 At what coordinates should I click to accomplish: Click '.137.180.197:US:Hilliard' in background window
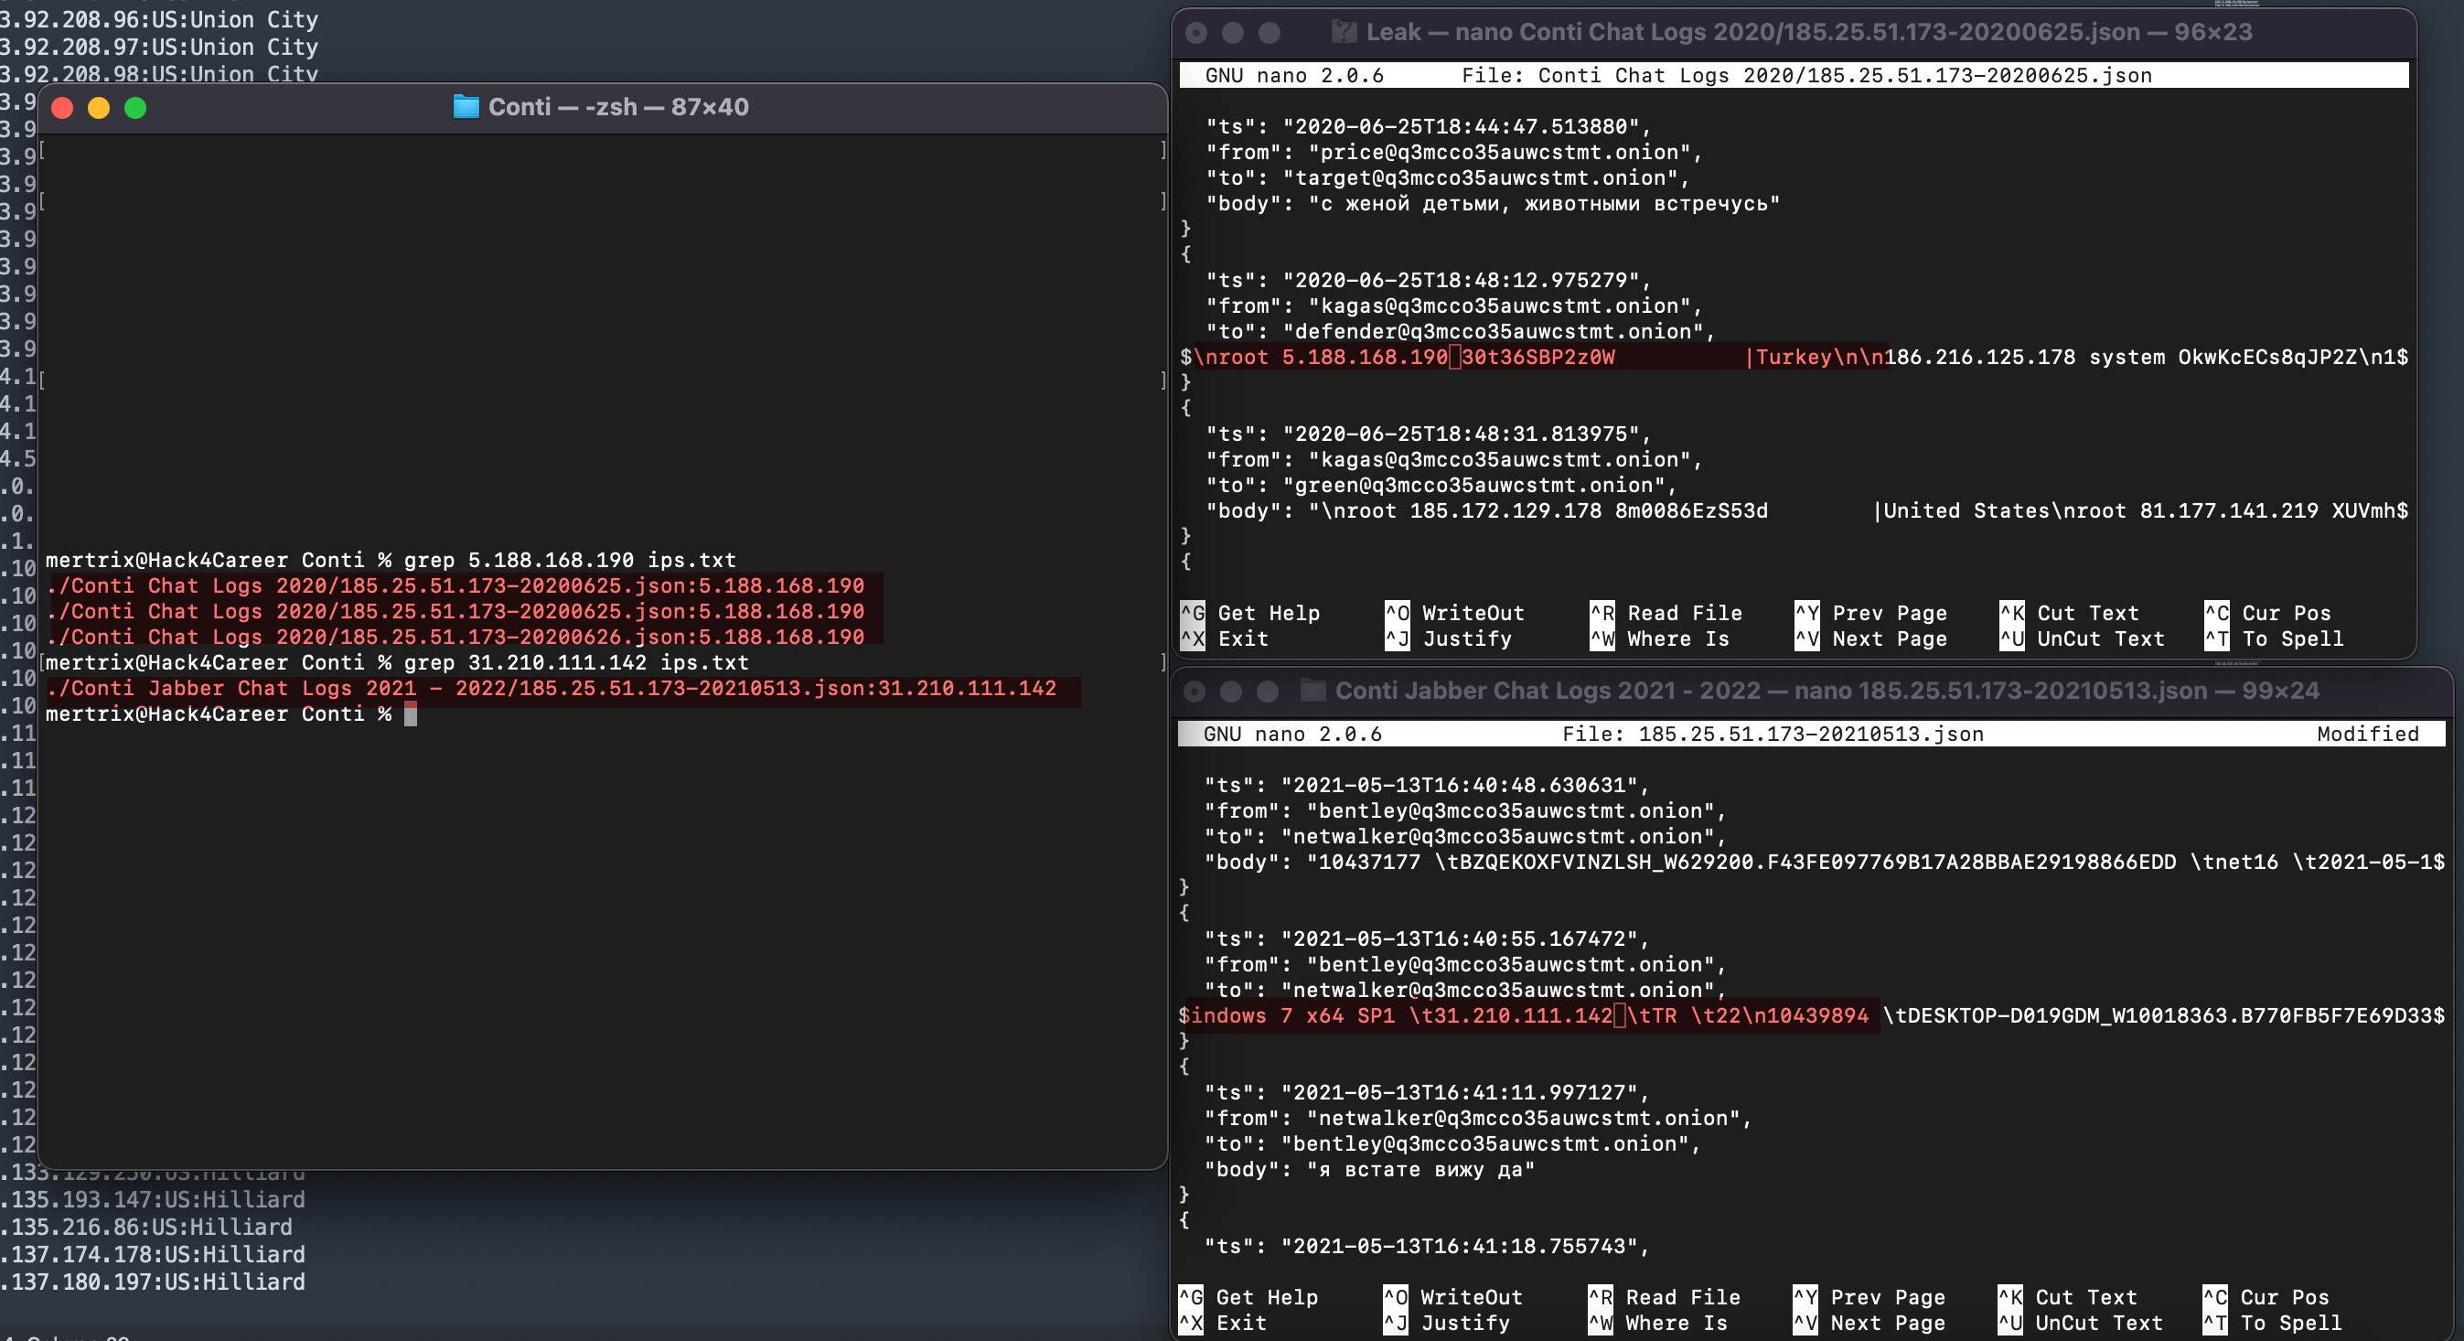point(153,1282)
